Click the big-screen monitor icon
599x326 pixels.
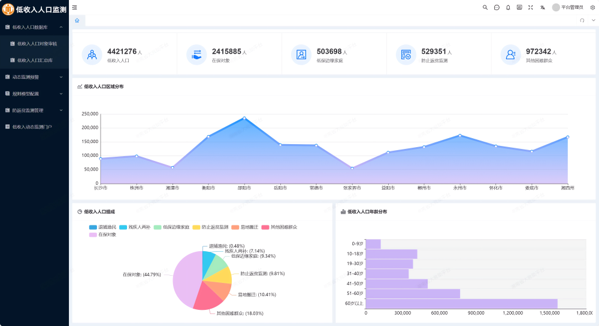(519, 7)
